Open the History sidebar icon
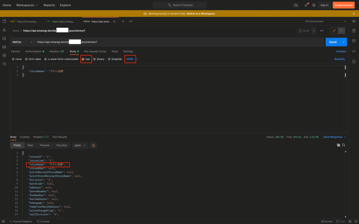The image size is (359, 224). (4, 64)
